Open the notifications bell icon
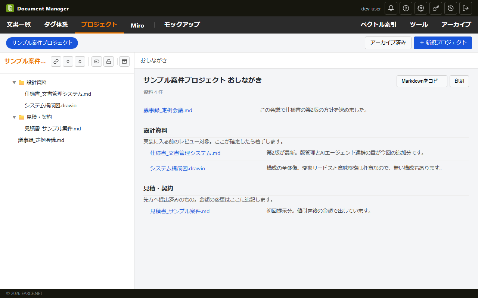The height and width of the screenshot is (298, 478). tap(391, 8)
